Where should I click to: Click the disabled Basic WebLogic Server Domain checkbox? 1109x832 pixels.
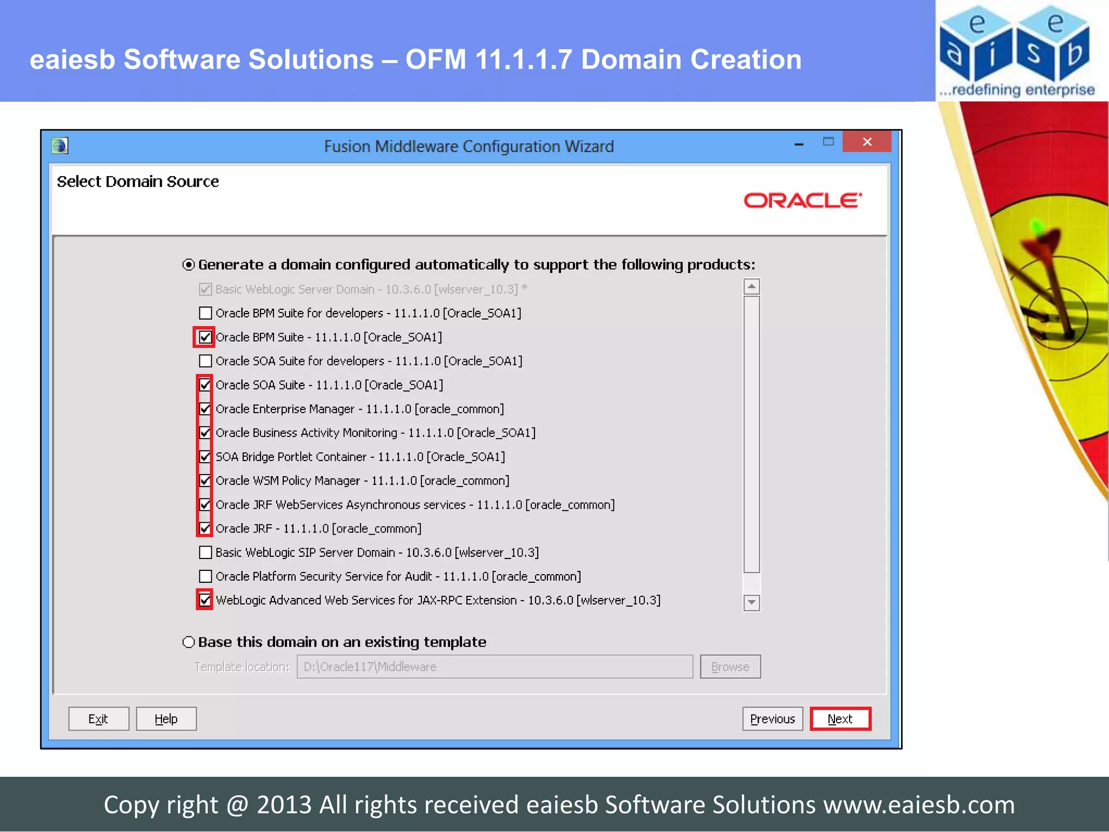point(205,289)
